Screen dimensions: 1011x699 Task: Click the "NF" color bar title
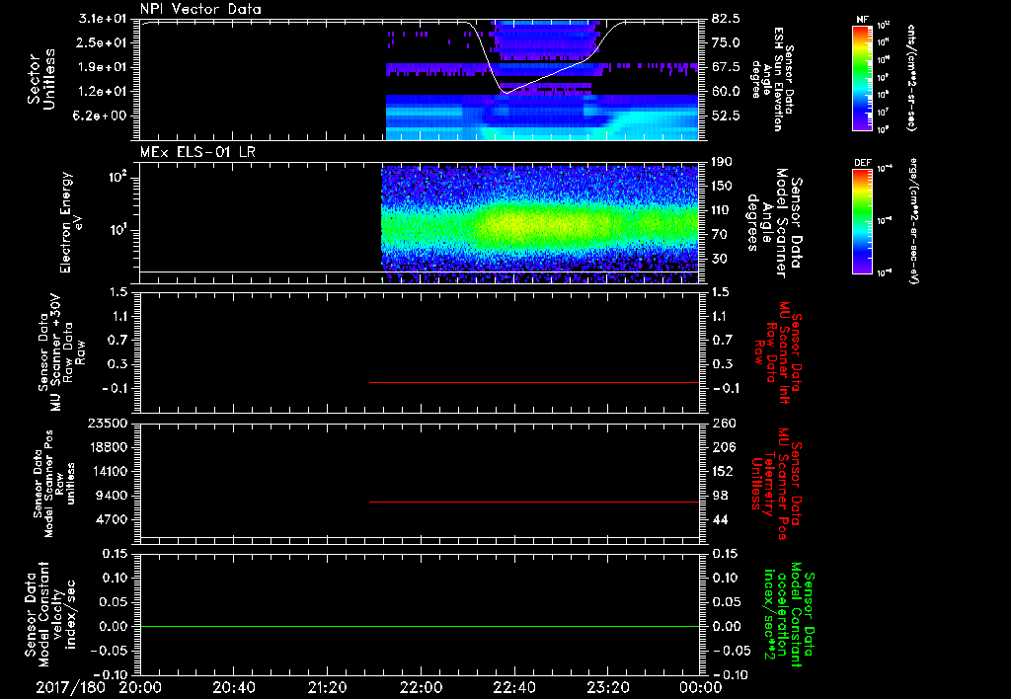(x=862, y=20)
